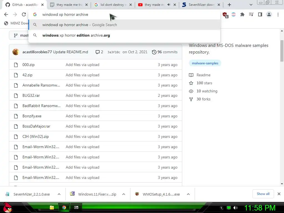The image size is (284, 213).
Task: Switch to the GitHub acastillo tab
Action: (x=24, y=5)
